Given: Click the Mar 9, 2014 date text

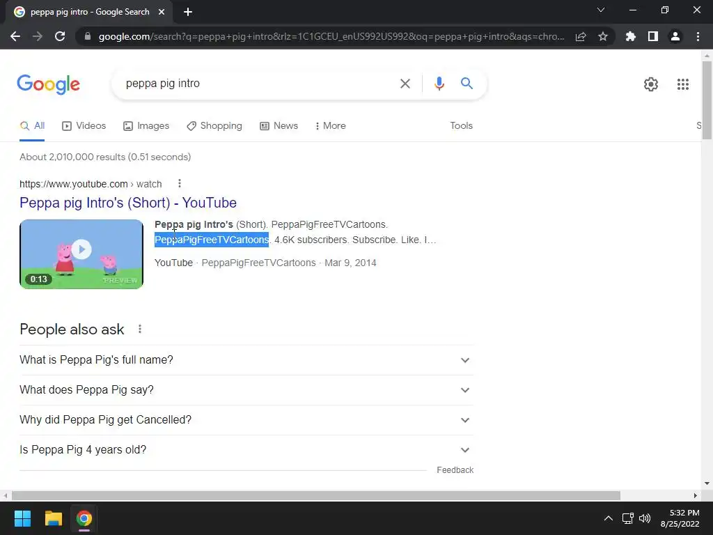Looking at the screenshot, I should (x=351, y=263).
